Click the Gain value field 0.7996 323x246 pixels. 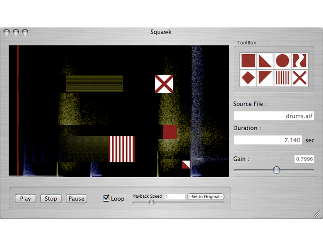point(304,159)
